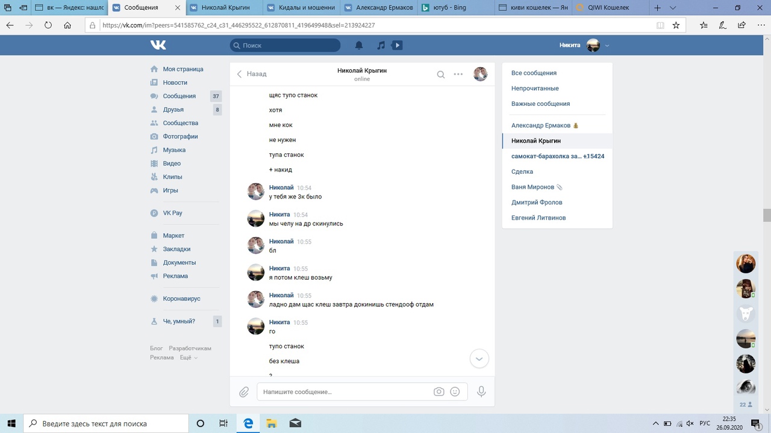This screenshot has width=771, height=433.
Task: Toggle reading view icon in address bar
Action: tap(660, 25)
